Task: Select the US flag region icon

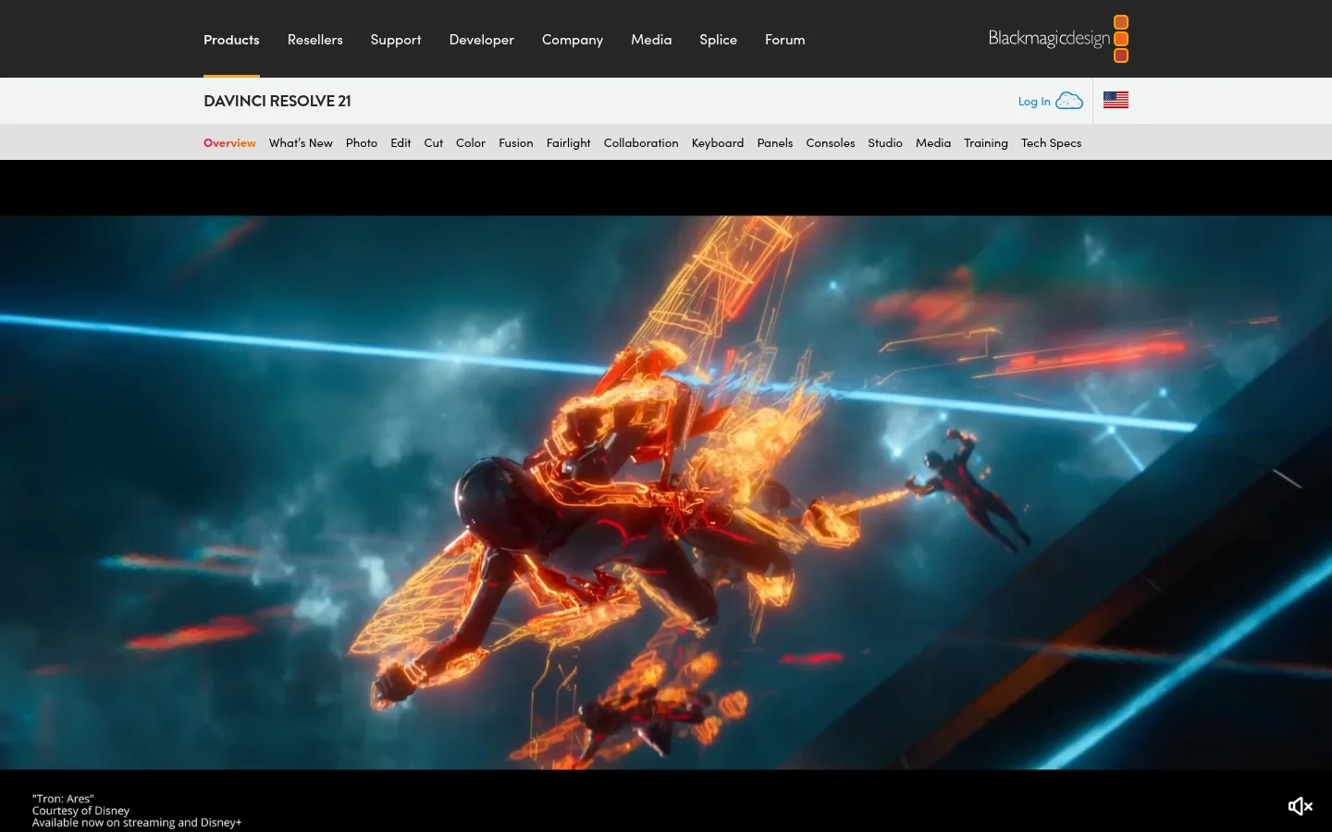Action: [1116, 100]
